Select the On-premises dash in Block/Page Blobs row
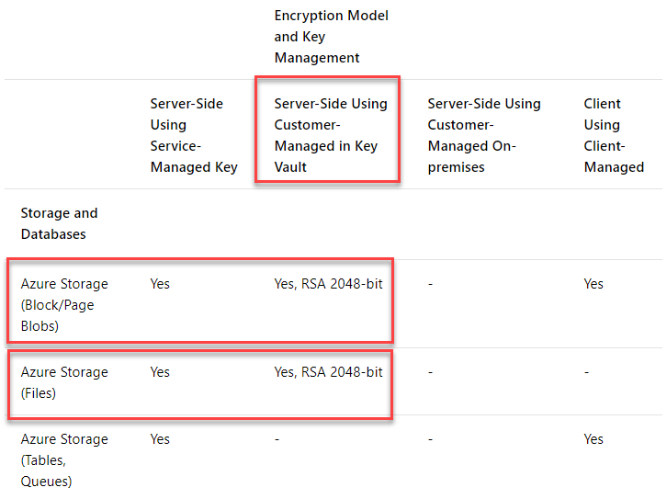The height and width of the screenshot is (499, 667). (430, 284)
